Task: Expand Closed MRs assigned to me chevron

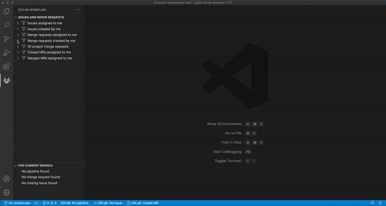Action: (x=18, y=52)
